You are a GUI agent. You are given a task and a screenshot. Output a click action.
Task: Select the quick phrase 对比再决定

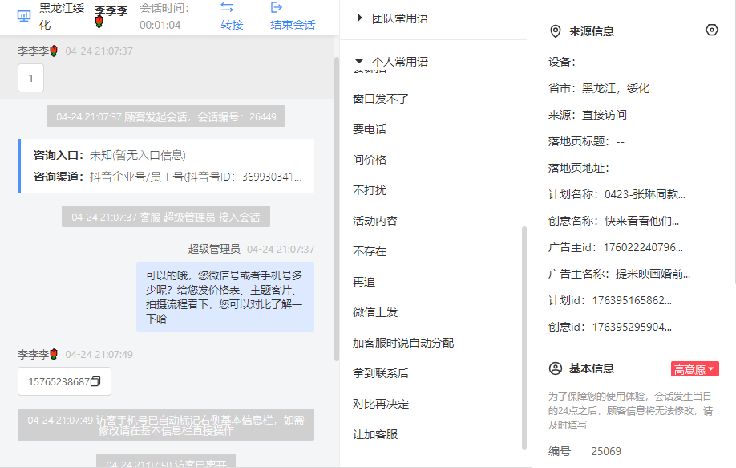tap(381, 405)
